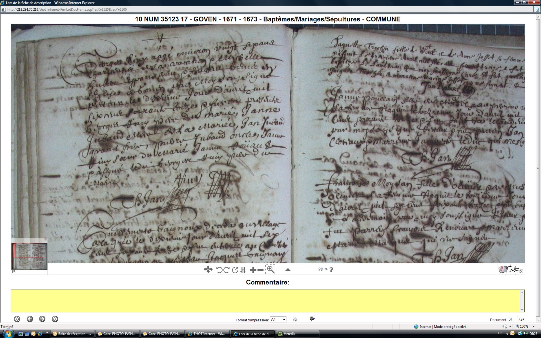
Task: Go to next document page
Action: [x=42, y=319]
